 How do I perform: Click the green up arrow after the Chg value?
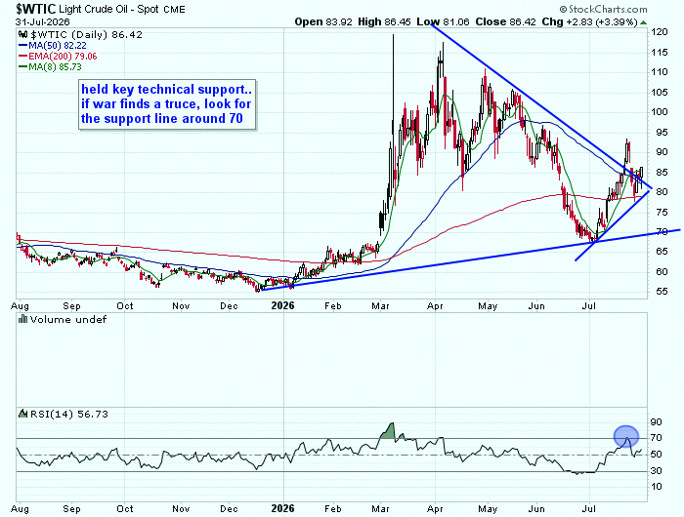pyautogui.click(x=643, y=22)
